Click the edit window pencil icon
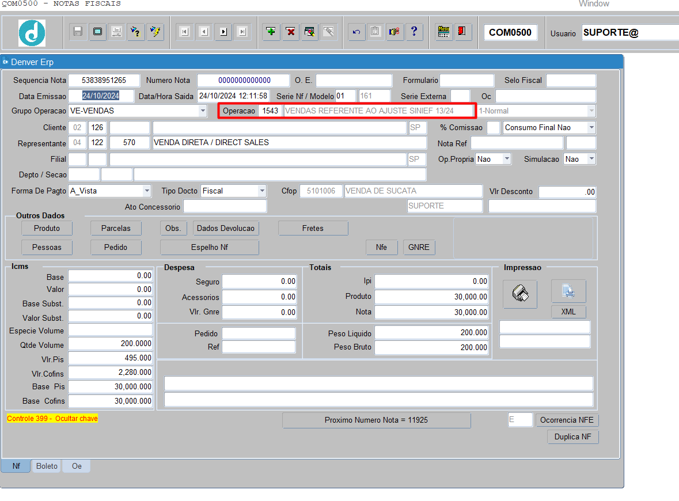 (310, 32)
